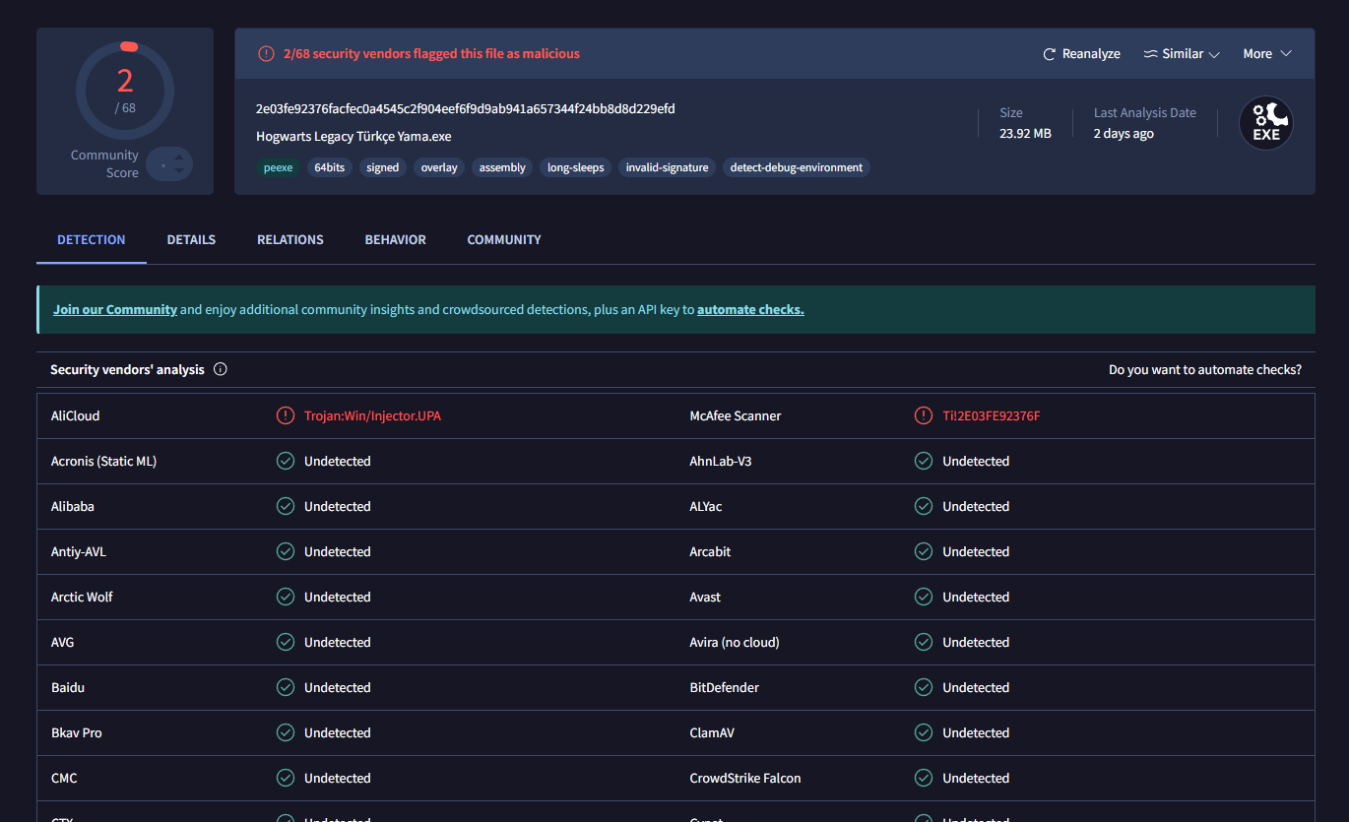Click the checkmark icon for Baidu

(286, 687)
